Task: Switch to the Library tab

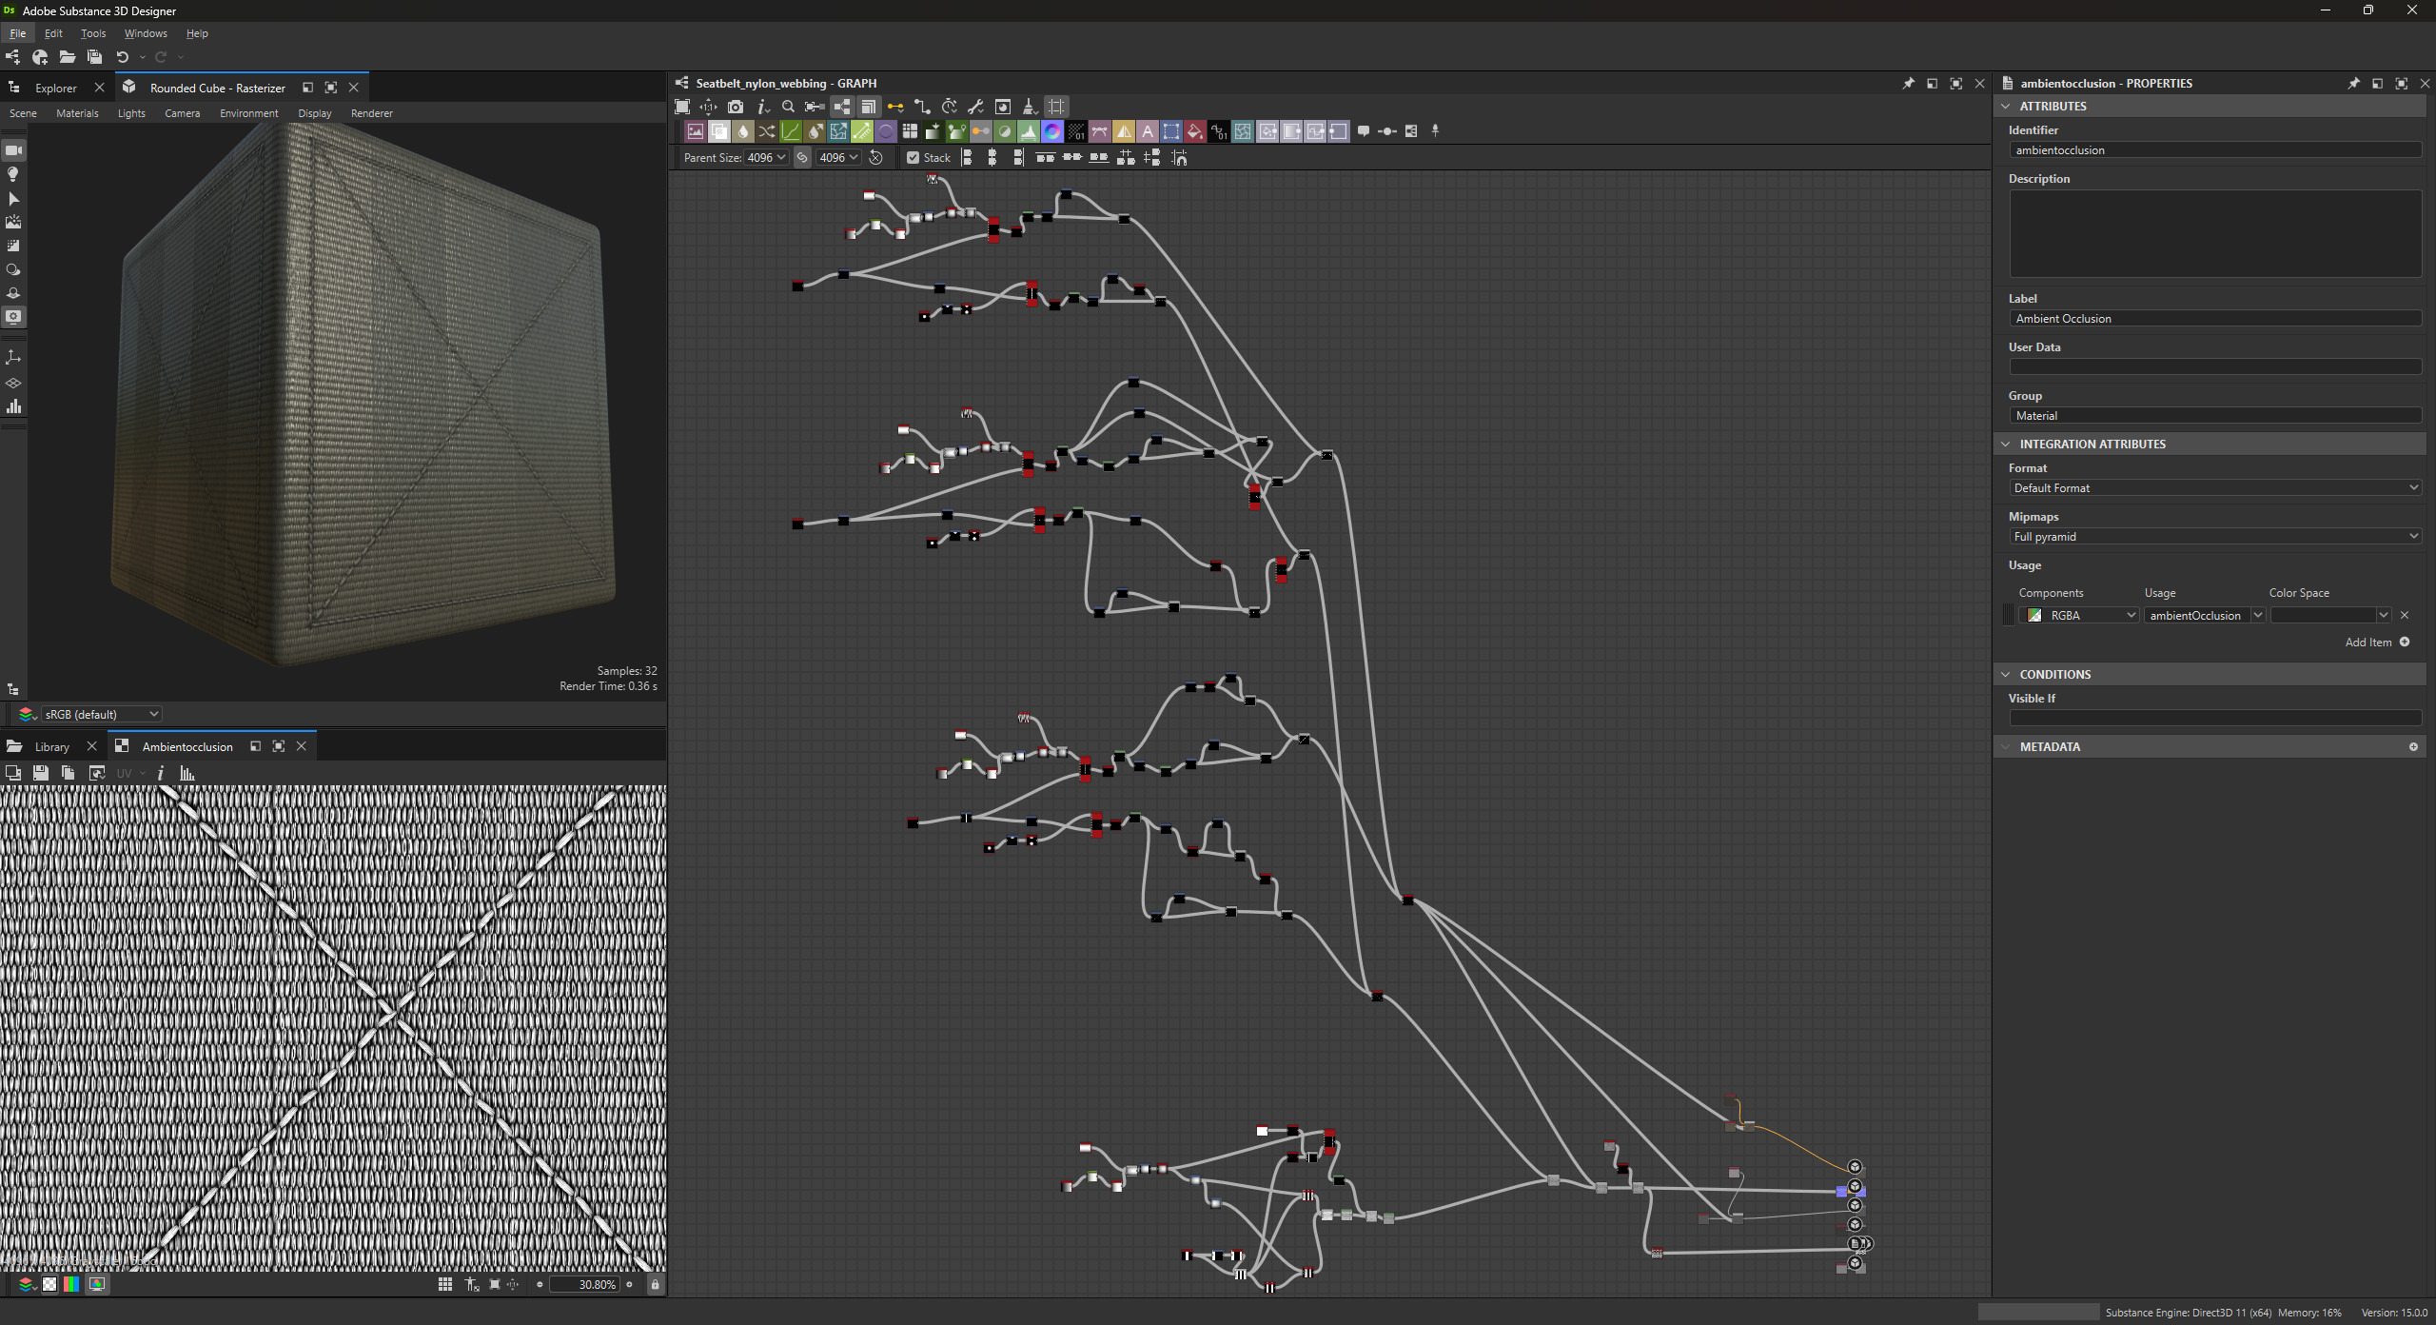Action: pos(51,747)
